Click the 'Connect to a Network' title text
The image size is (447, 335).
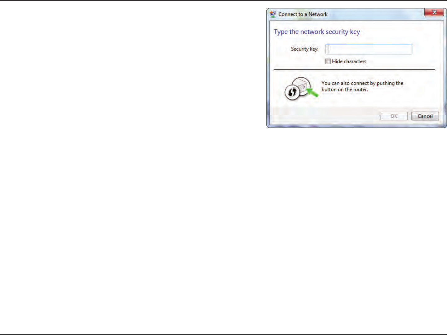coord(303,14)
